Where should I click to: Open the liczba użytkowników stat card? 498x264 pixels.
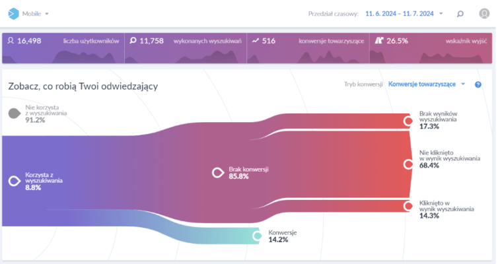[x=63, y=48]
